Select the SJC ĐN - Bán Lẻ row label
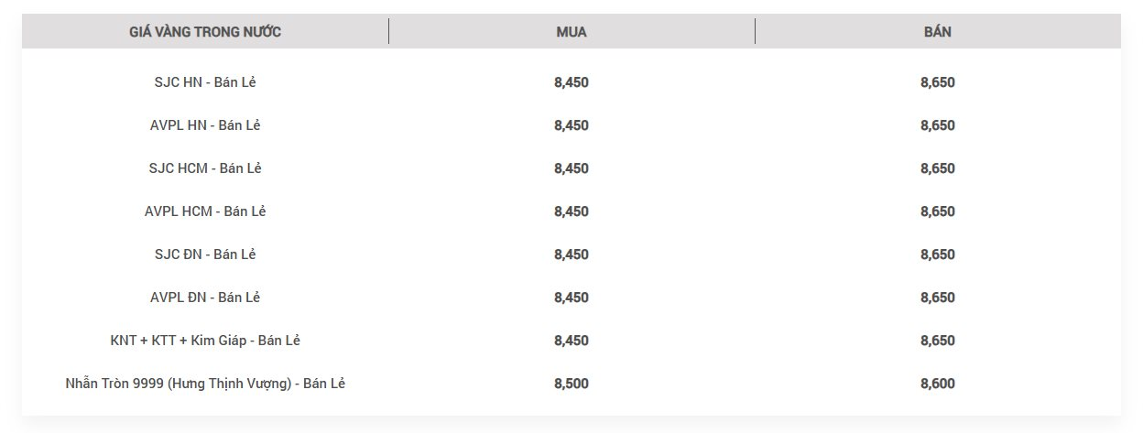Screen dimensions: 1143x433 (205, 254)
